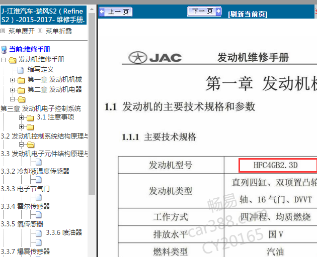This screenshot has height=257, width=317.
Task: Click open folder icon for section 3.3
Action: click(x=31, y=145)
